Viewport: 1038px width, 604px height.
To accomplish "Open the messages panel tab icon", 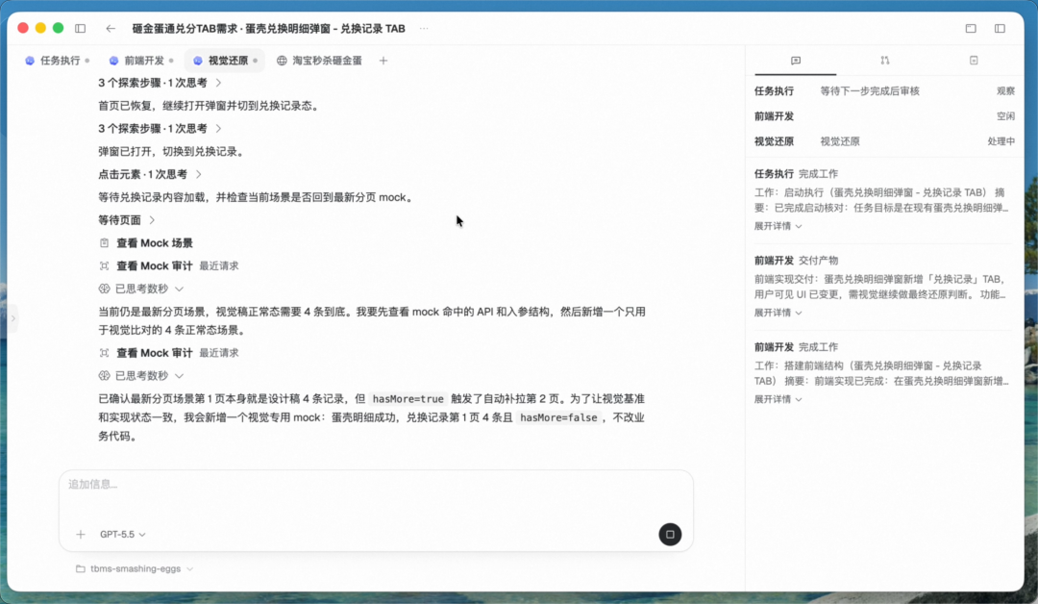I will point(796,61).
